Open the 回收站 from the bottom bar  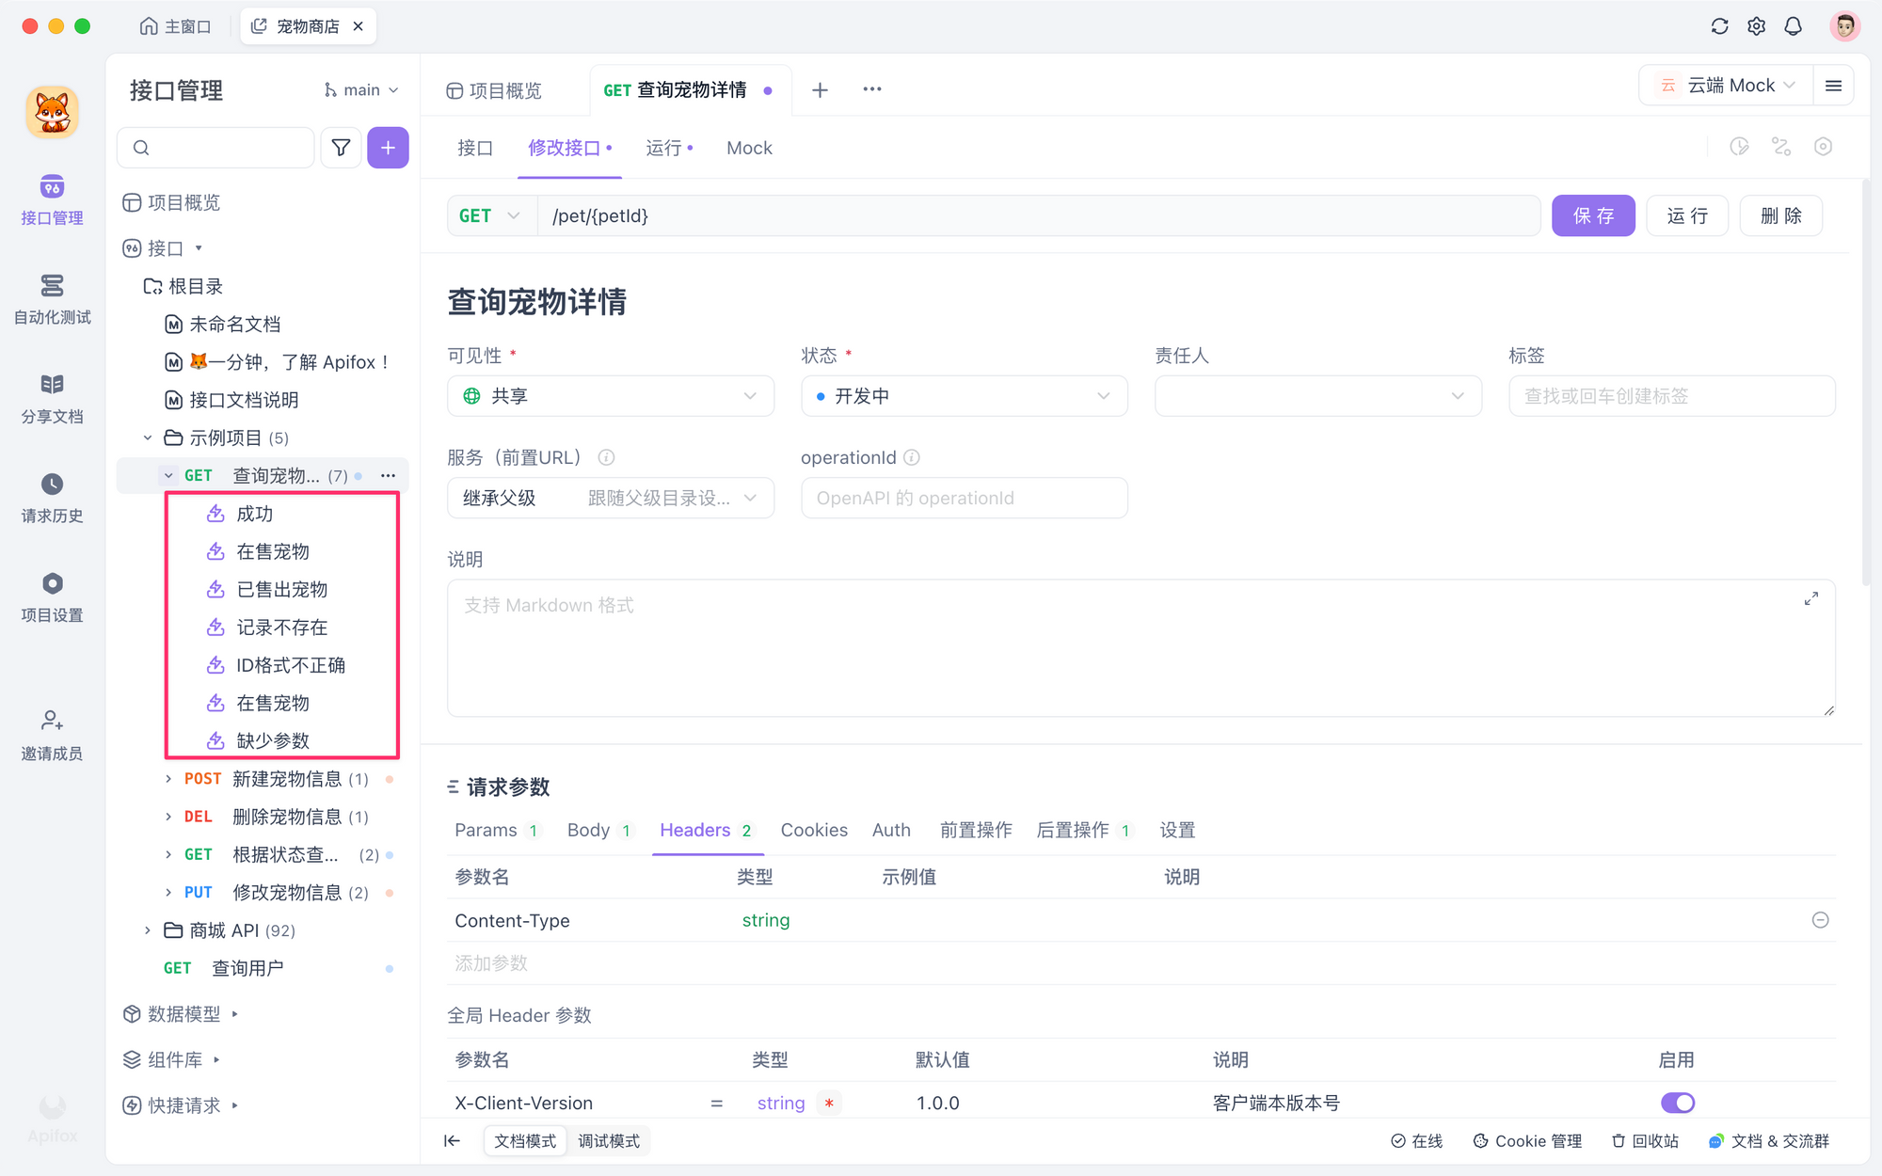point(1645,1140)
